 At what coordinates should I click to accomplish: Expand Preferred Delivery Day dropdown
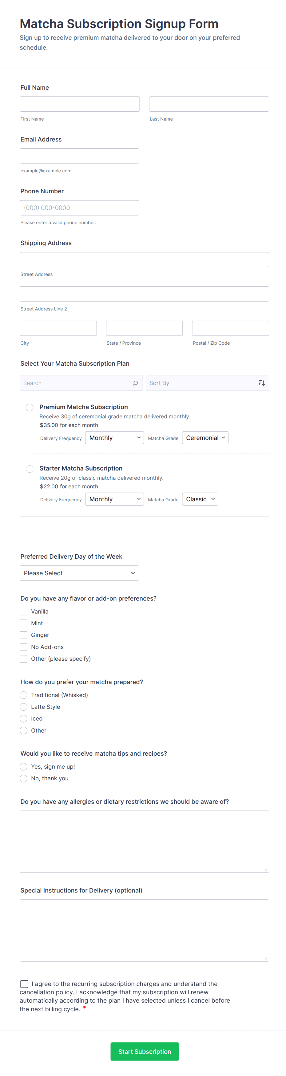tap(79, 573)
